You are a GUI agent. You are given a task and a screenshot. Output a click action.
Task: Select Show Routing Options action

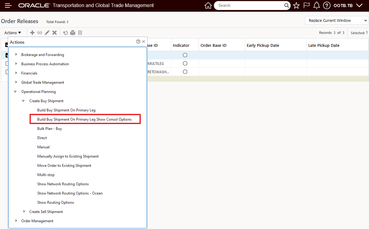(x=55, y=203)
